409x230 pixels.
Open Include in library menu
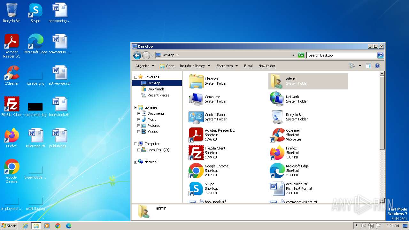pos(195,66)
